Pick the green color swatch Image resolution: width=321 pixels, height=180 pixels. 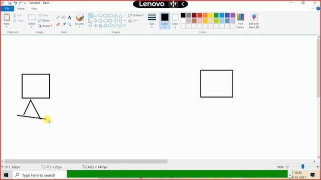[x=216, y=15]
